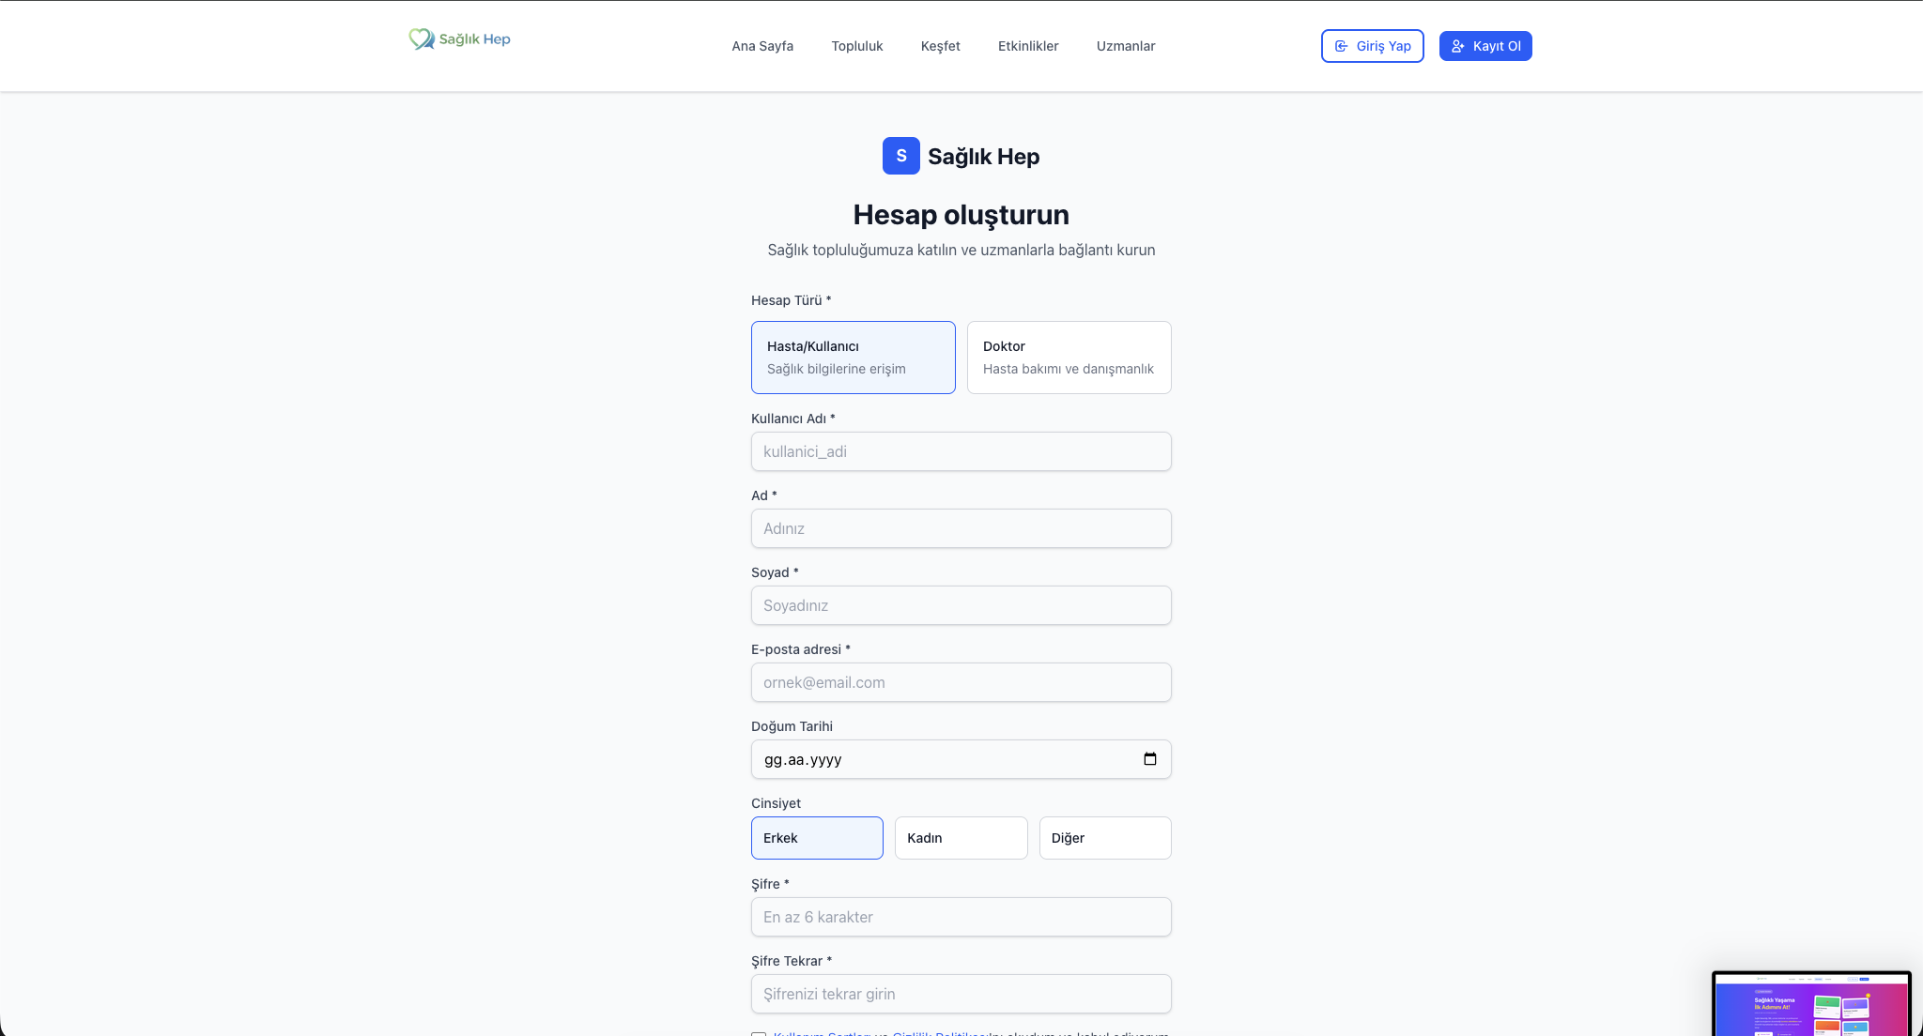The height and width of the screenshot is (1036, 1923).
Task: Click the laptop homepage preview thumbnail
Action: (x=1811, y=1004)
